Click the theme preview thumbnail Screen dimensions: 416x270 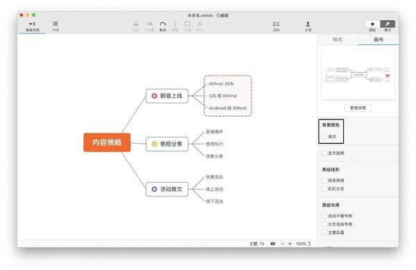click(358, 75)
